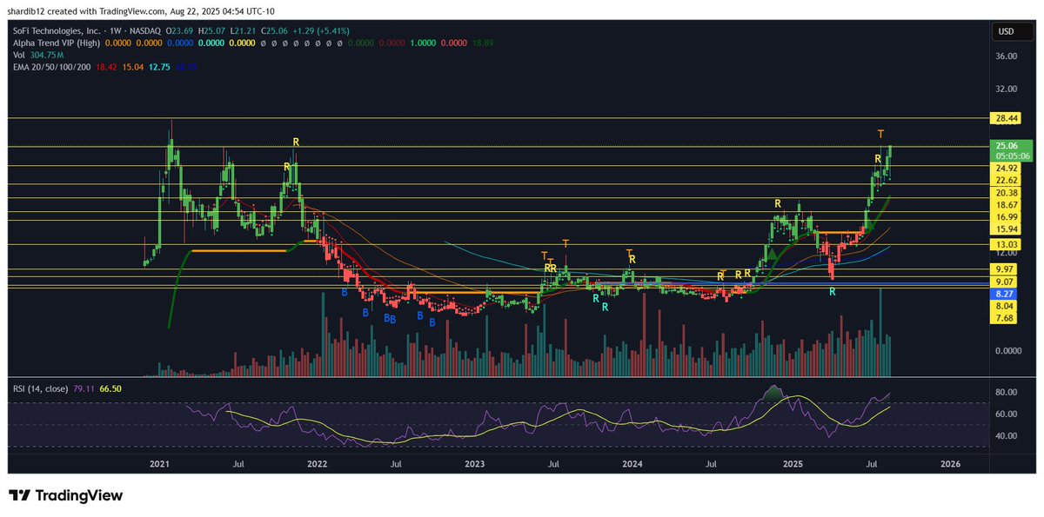
Task: Click the blue 0.0000 Alpha Trend value
Action: tap(181, 44)
